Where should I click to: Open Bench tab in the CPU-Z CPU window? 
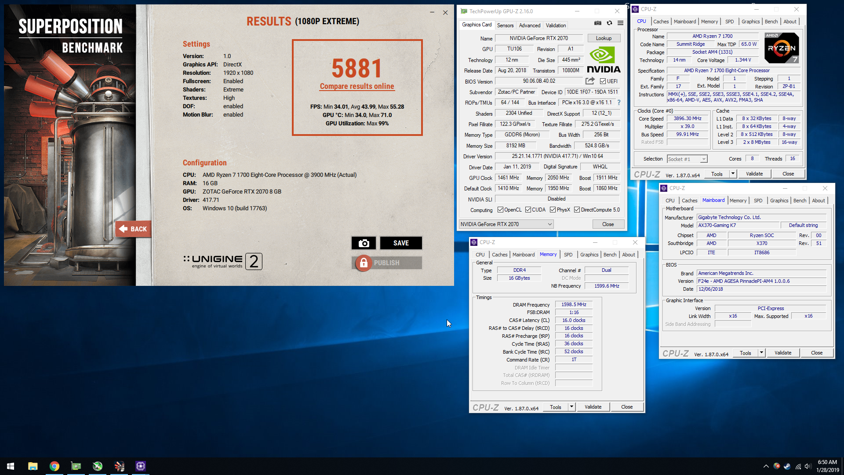[x=771, y=22]
